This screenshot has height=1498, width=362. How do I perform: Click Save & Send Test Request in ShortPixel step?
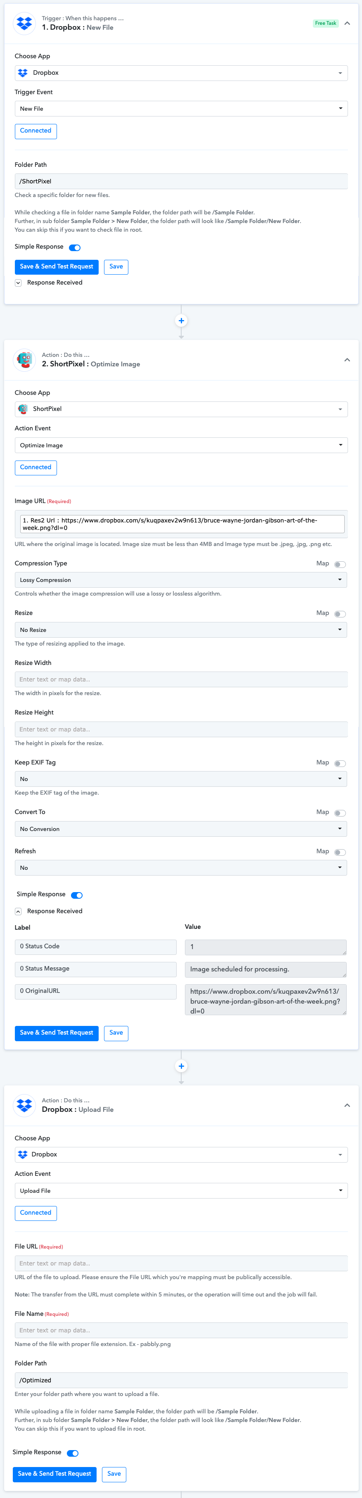(x=57, y=1033)
